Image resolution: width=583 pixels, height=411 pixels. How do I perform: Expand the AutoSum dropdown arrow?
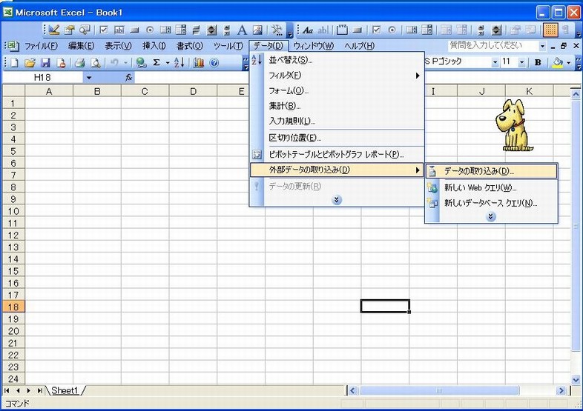[168, 63]
